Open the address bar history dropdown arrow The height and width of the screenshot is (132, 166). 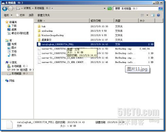tap(104, 8)
